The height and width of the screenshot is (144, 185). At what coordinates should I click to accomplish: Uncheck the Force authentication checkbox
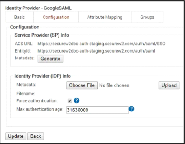tap(70, 101)
